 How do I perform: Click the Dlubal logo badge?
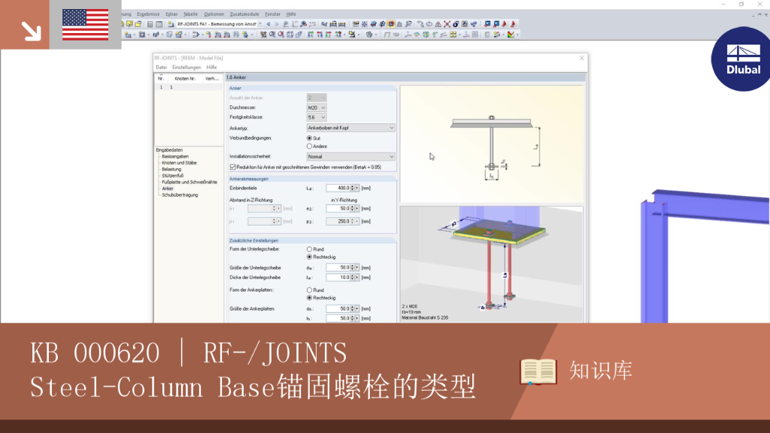coord(741,59)
